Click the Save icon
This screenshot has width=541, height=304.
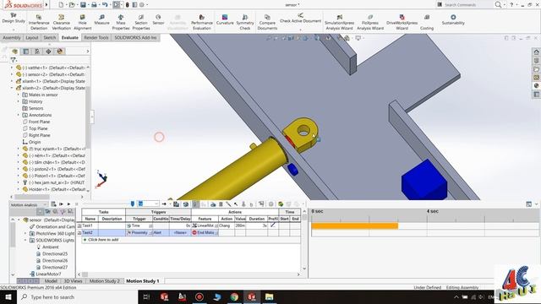coord(83,5)
